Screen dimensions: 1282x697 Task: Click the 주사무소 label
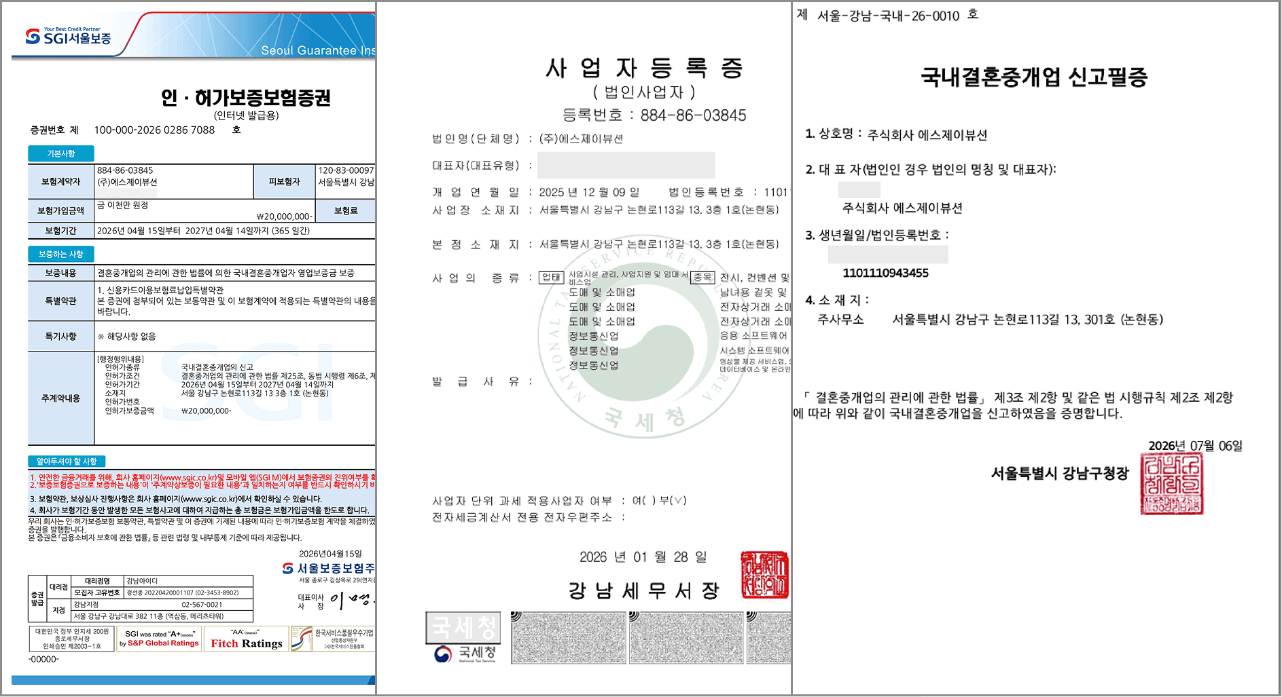coord(841,320)
